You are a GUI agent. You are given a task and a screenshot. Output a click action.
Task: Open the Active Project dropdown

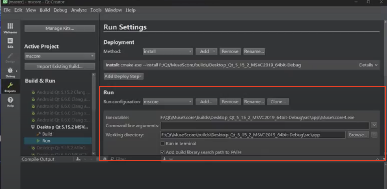pyautogui.click(x=59, y=56)
